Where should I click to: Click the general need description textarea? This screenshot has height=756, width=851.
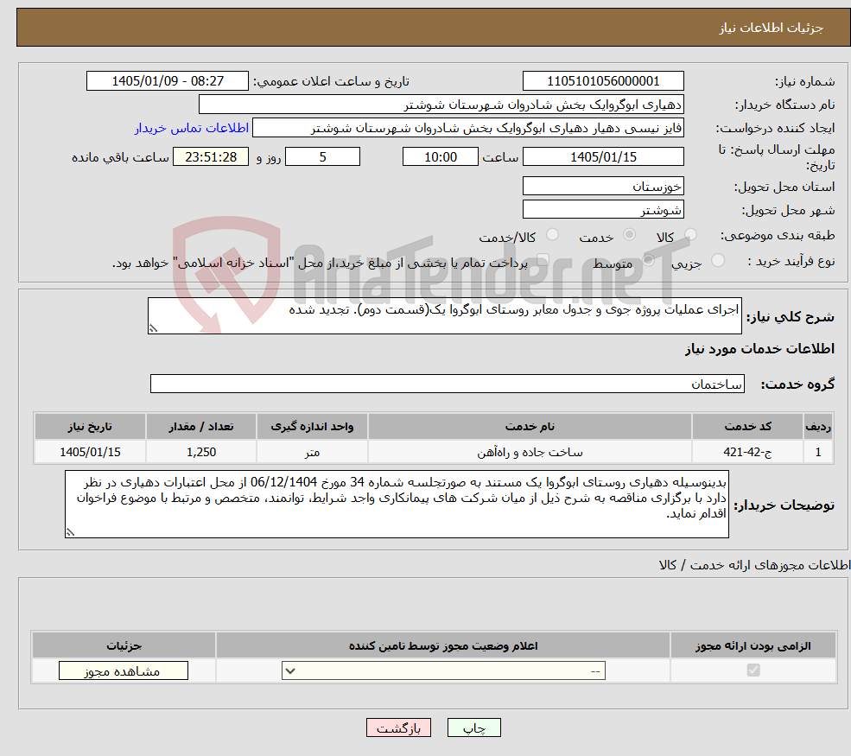coord(444,316)
